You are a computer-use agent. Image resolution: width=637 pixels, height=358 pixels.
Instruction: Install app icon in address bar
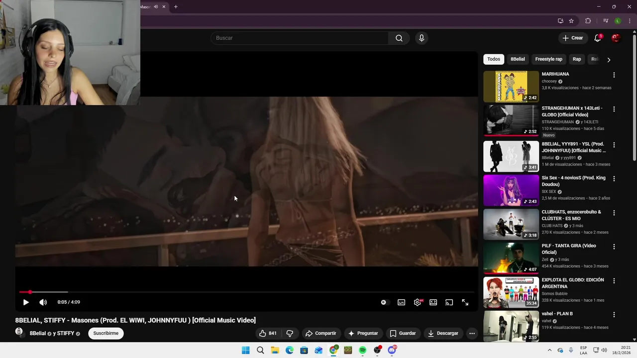point(560,21)
